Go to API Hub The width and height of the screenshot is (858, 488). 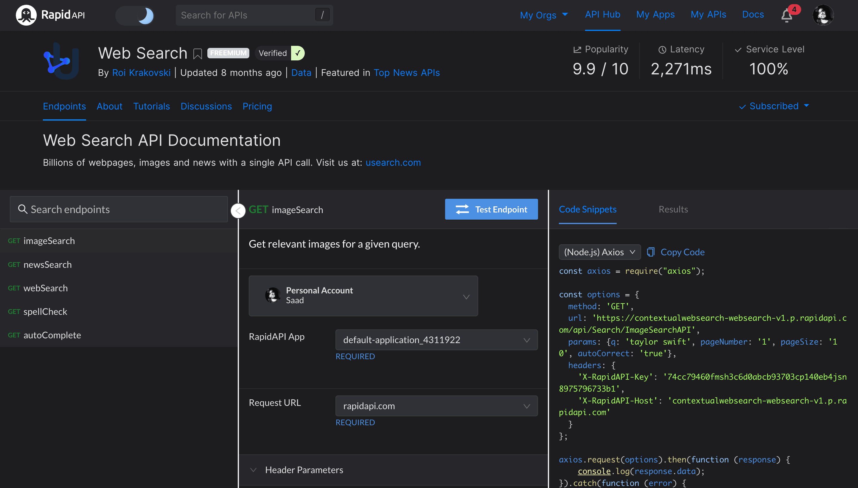click(602, 14)
